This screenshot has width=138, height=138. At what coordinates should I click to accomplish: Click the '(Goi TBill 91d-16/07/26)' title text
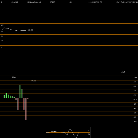[126, 2]
